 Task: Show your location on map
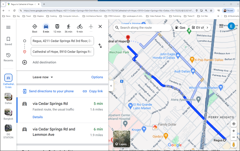(x=234, y=124)
